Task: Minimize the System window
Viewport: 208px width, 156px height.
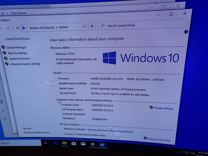Action: point(158,15)
